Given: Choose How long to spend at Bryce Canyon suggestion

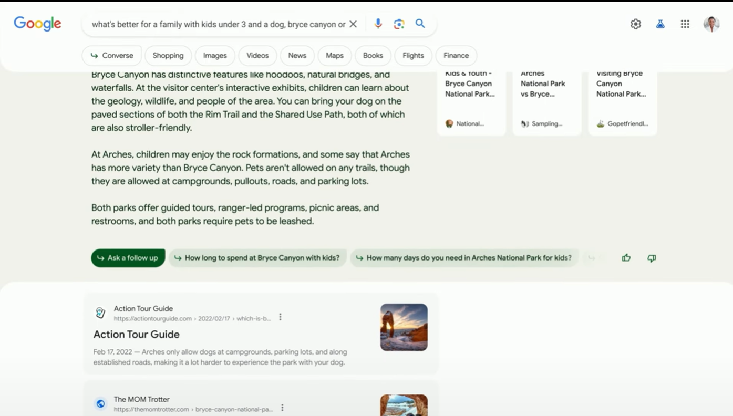Looking at the screenshot, I should point(257,258).
